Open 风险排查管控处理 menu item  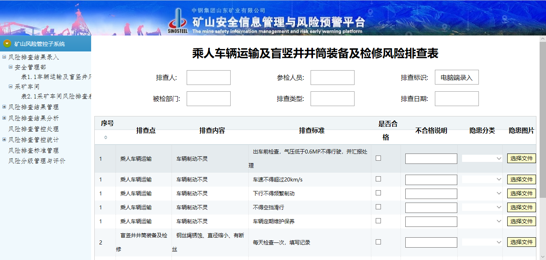pyautogui.click(x=34, y=129)
